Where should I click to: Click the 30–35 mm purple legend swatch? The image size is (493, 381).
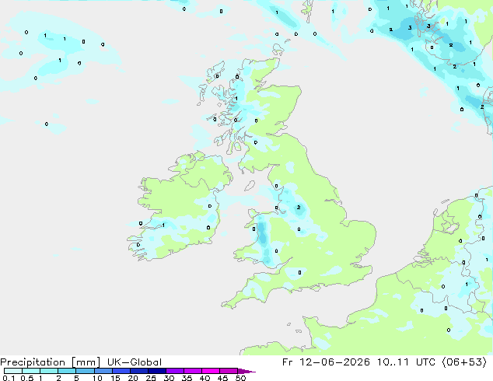(x=175, y=371)
